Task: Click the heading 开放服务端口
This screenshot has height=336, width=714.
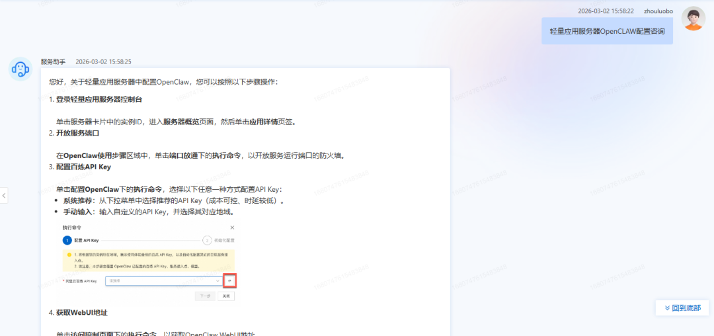Action: pos(77,133)
